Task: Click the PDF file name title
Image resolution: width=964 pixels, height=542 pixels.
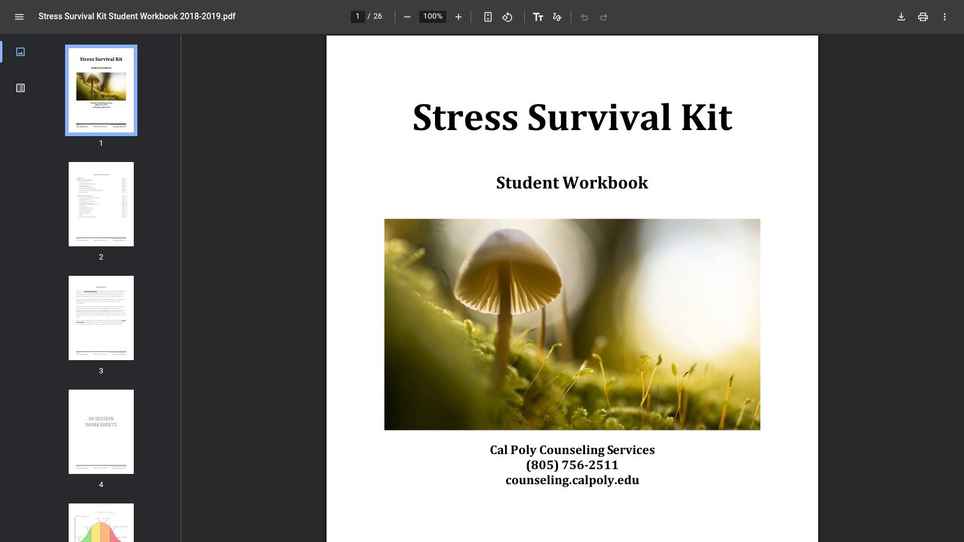Action: click(137, 16)
